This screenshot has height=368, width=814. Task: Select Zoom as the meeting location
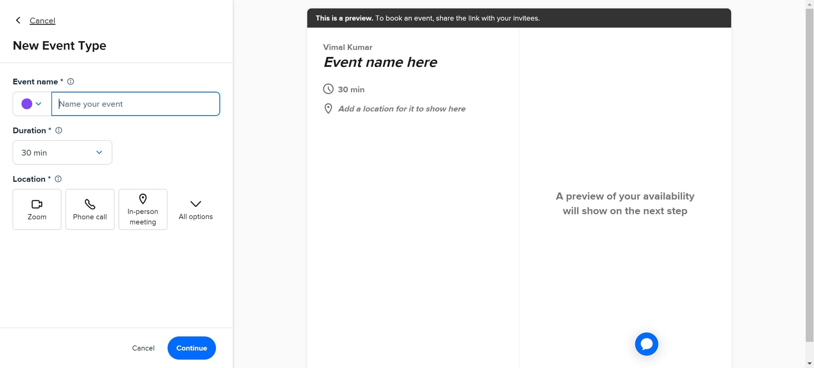(x=37, y=209)
